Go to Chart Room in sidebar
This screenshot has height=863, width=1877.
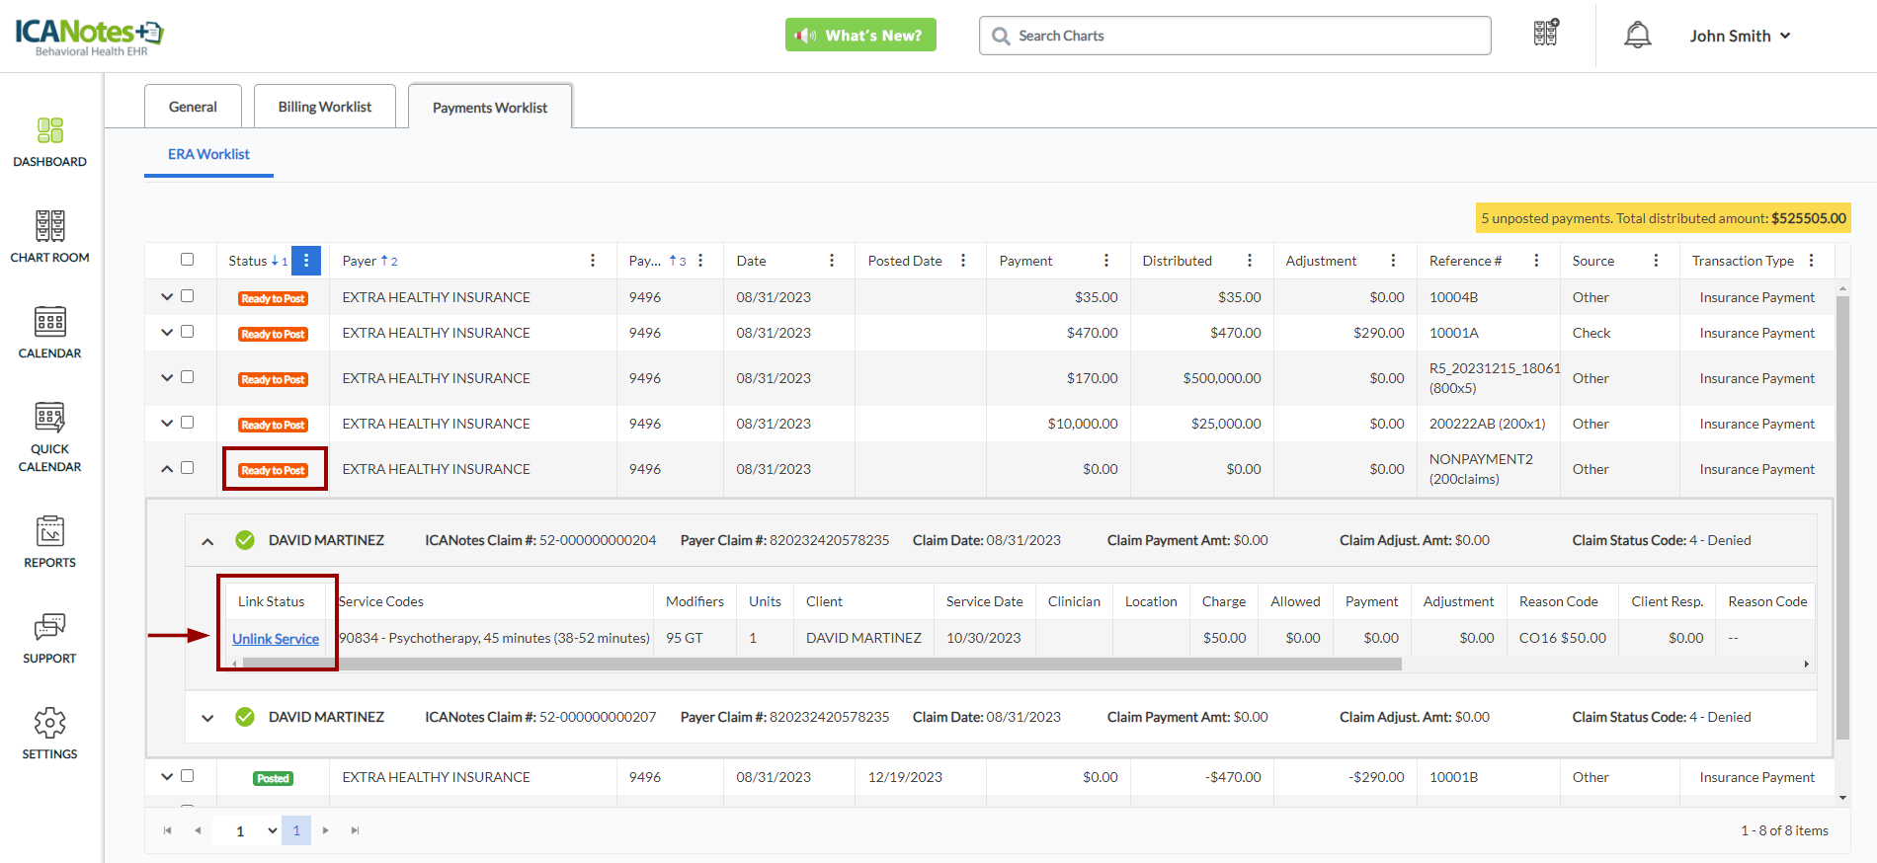(49, 226)
